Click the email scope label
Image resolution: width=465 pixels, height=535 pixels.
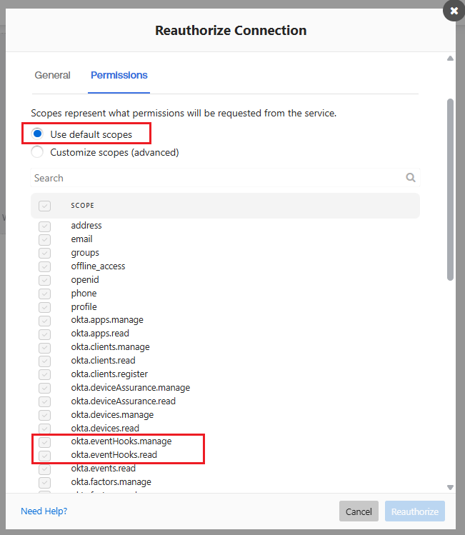pyautogui.click(x=81, y=239)
